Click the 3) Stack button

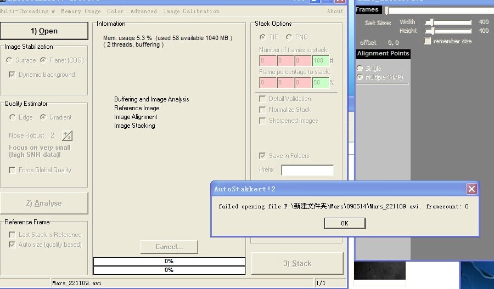click(297, 263)
